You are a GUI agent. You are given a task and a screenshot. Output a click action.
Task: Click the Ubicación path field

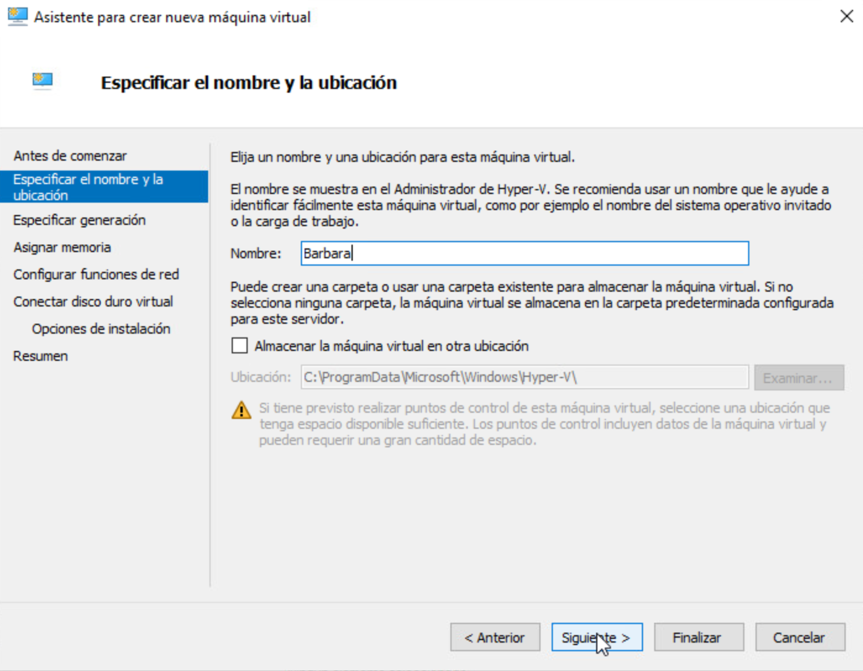(524, 377)
